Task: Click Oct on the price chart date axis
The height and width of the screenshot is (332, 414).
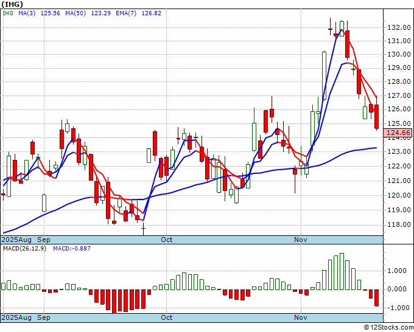Action: click(x=167, y=240)
